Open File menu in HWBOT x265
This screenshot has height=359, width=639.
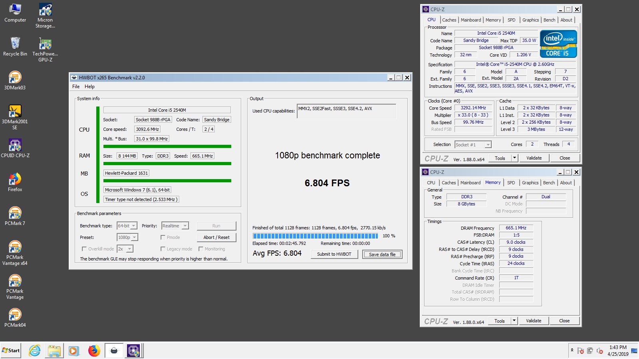[x=76, y=87]
